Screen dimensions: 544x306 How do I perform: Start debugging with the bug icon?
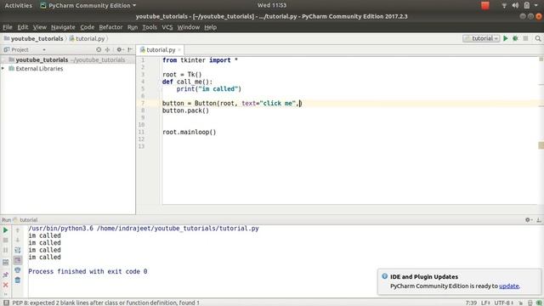[x=516, y=38]
